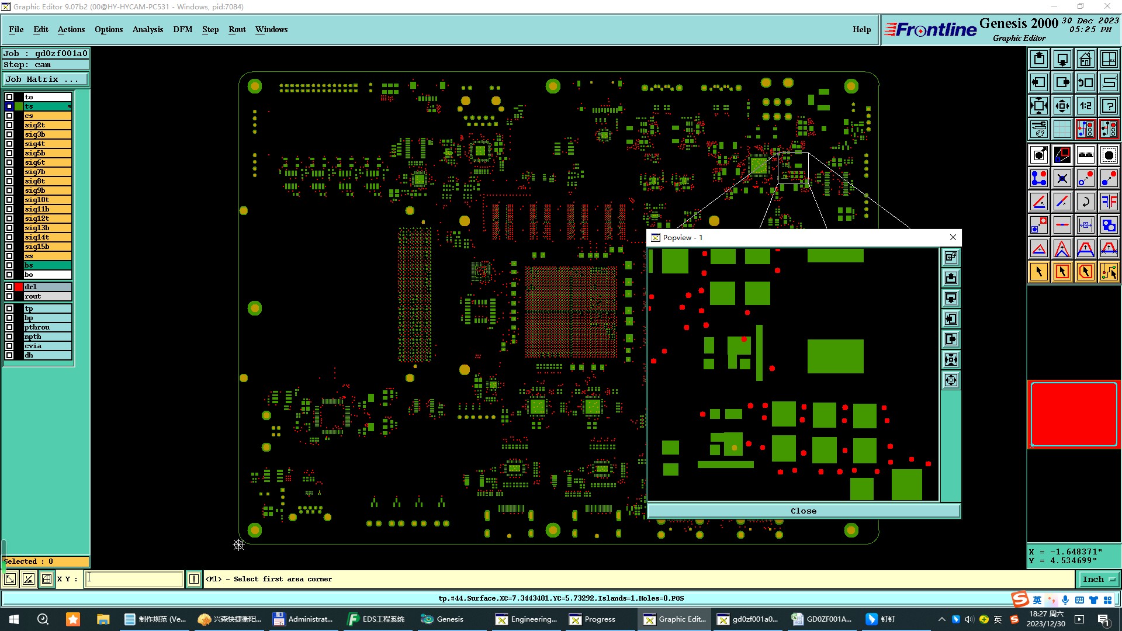Viewport: 1122px width, 631px height.
Task: Open the Help menu
Action: (x=862, y=29)
